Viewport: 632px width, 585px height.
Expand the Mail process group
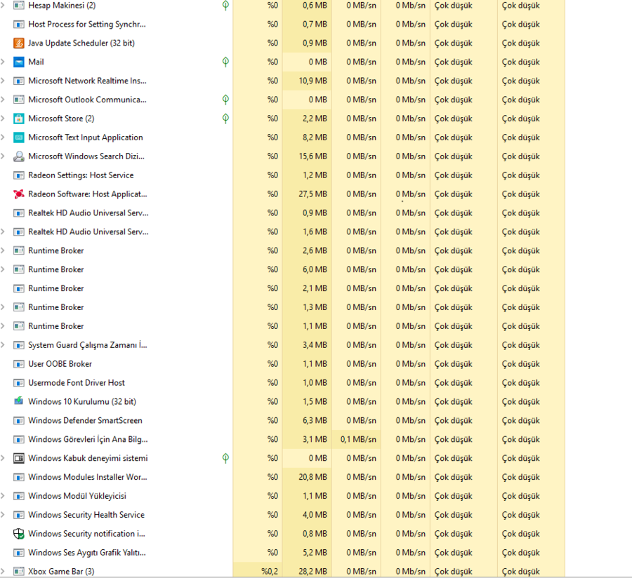[x=3, y=62]
